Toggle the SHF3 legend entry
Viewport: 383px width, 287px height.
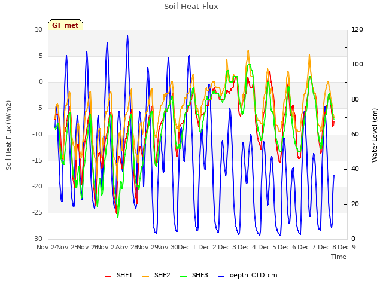[x=194, y=275]
